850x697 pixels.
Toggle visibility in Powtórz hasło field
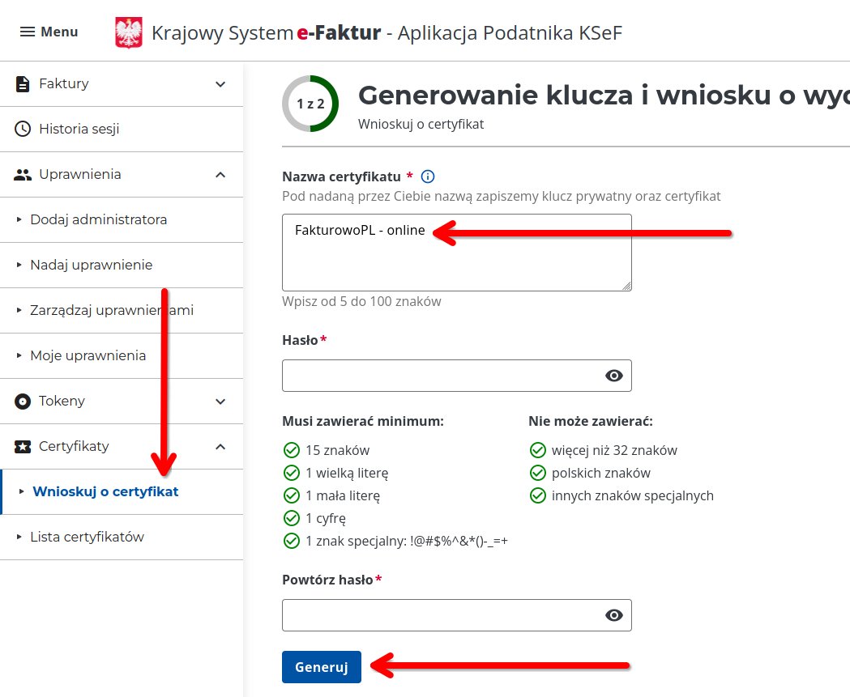pos(614,615)
